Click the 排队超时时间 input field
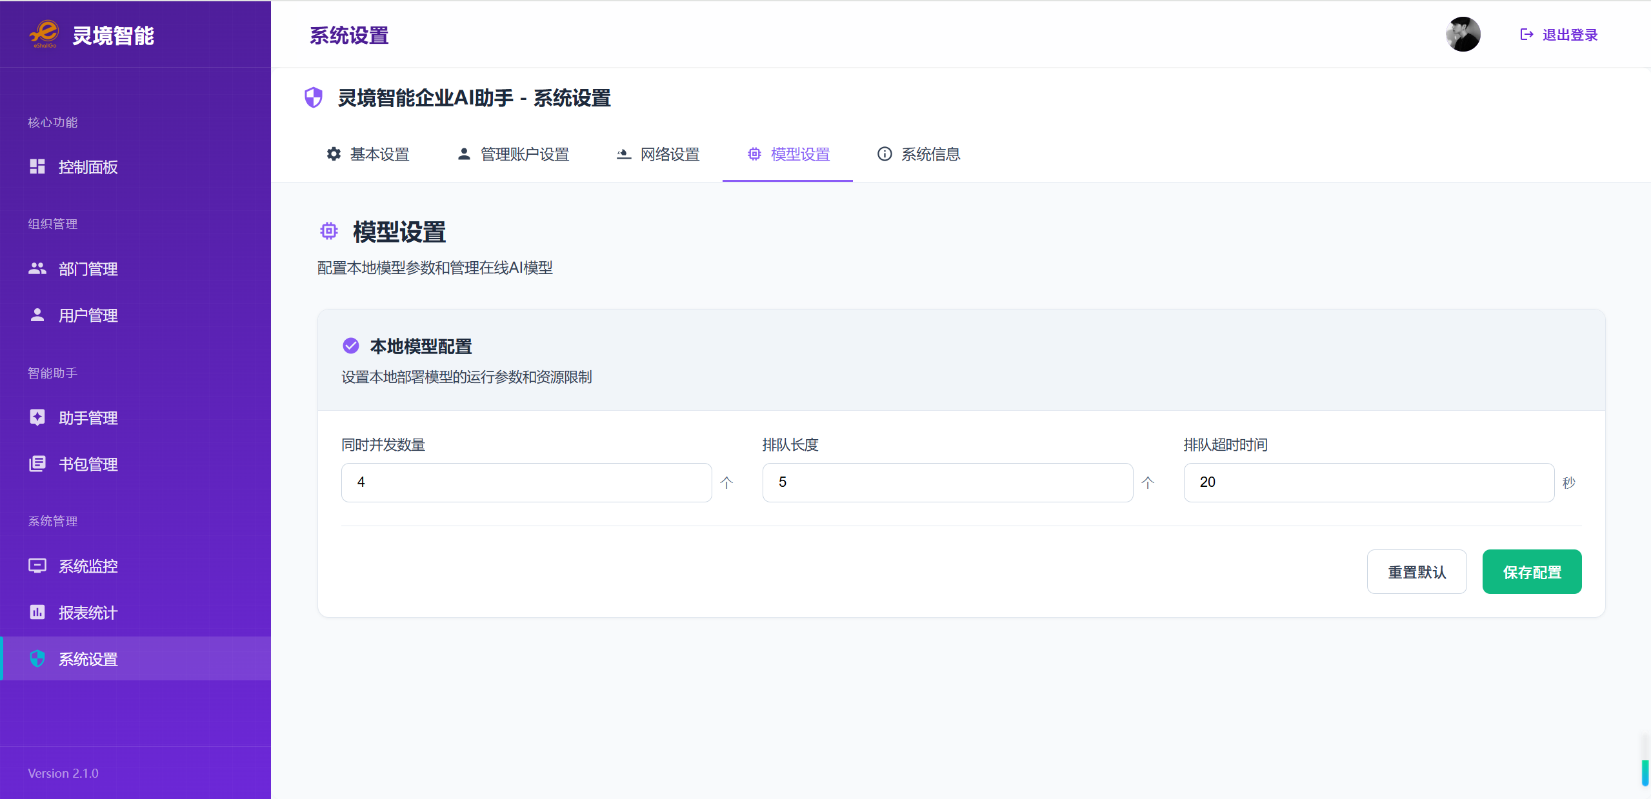Screen dimensions: 1651x799 (x=1368, y=482)
